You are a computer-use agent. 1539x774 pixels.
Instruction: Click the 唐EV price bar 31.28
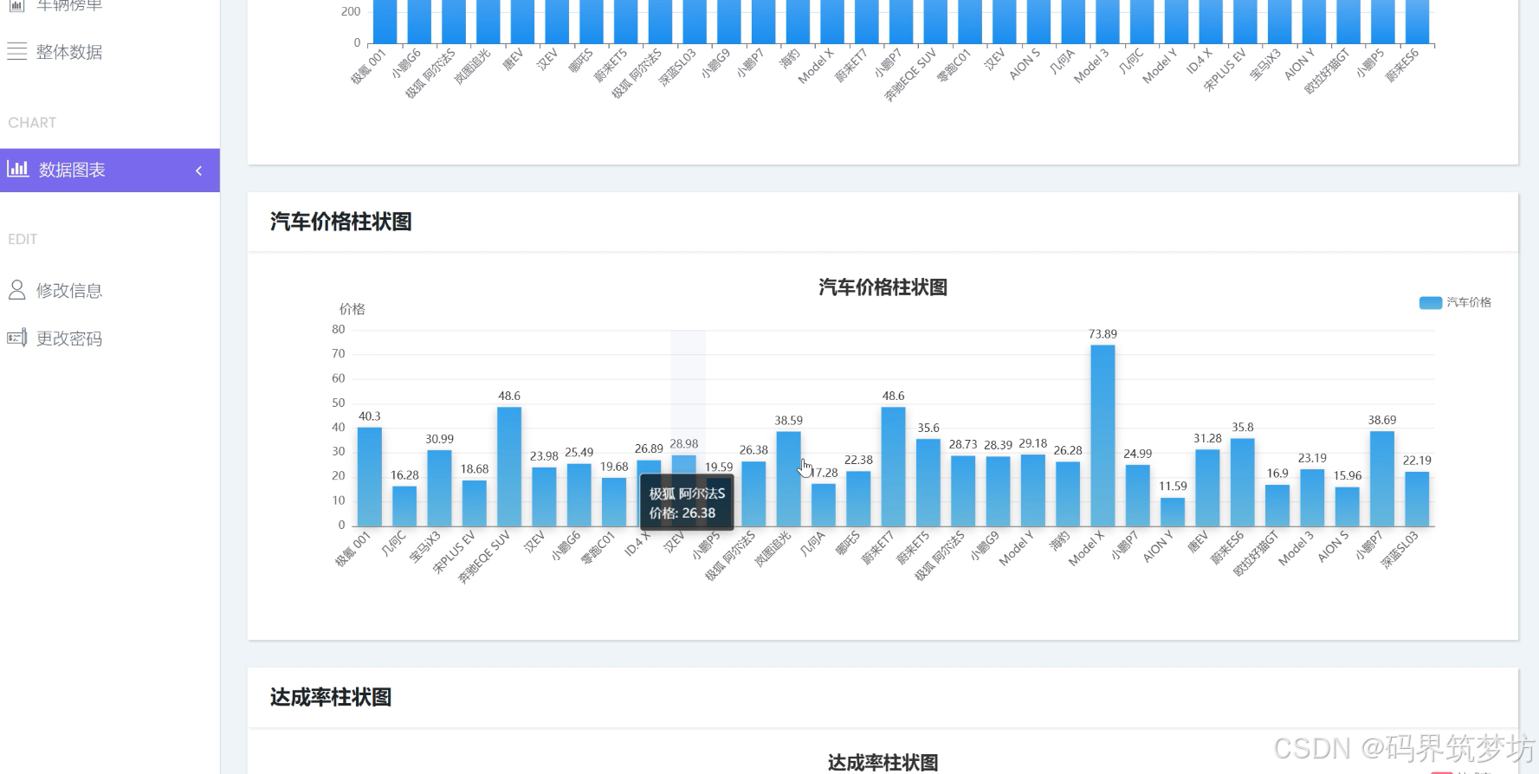tap(1207, 488)
